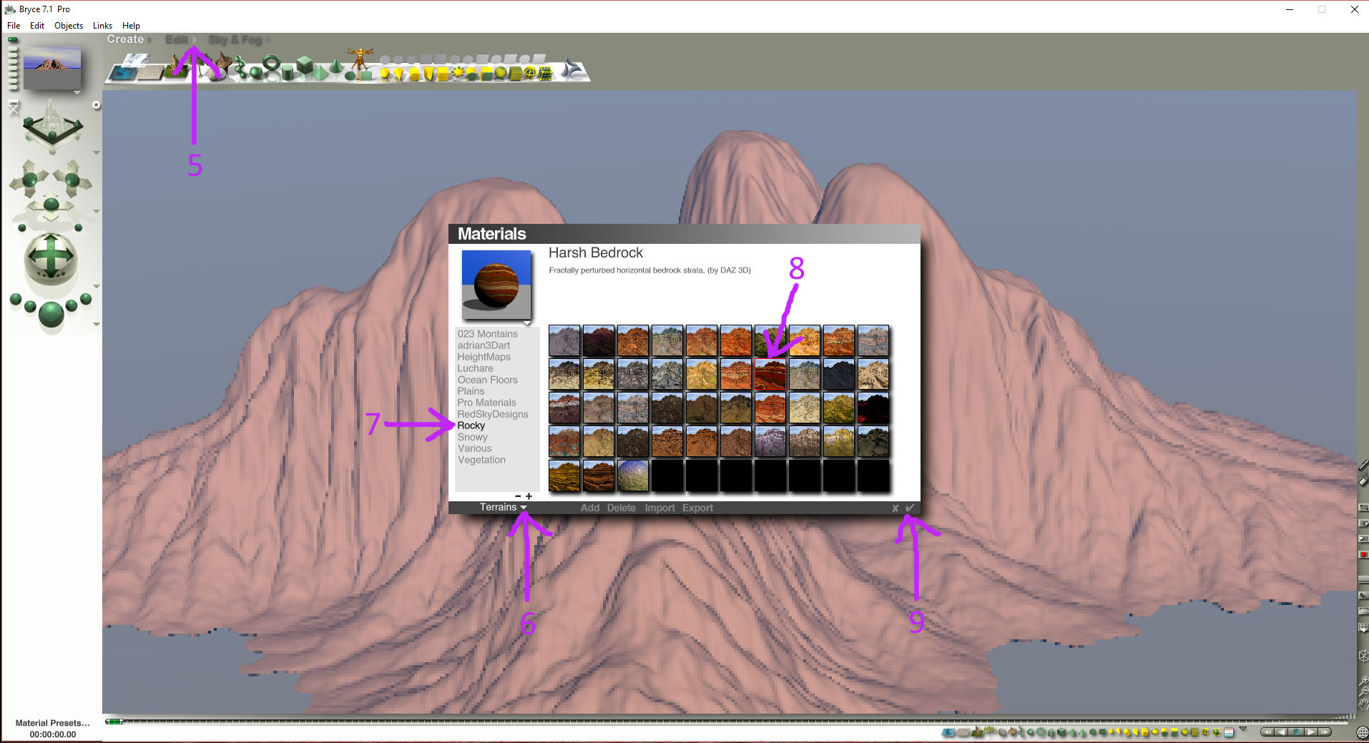This screenshot has width=1369, height=743.
Task: Open the nano preview options arrow
Action: 77,92
